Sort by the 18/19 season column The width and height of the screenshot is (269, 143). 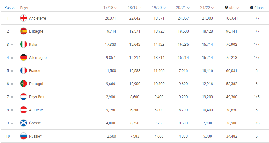135,8
